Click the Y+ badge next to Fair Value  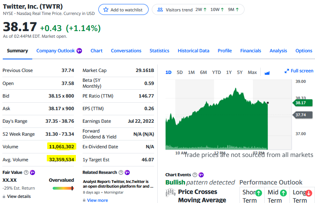pos(32,172)
